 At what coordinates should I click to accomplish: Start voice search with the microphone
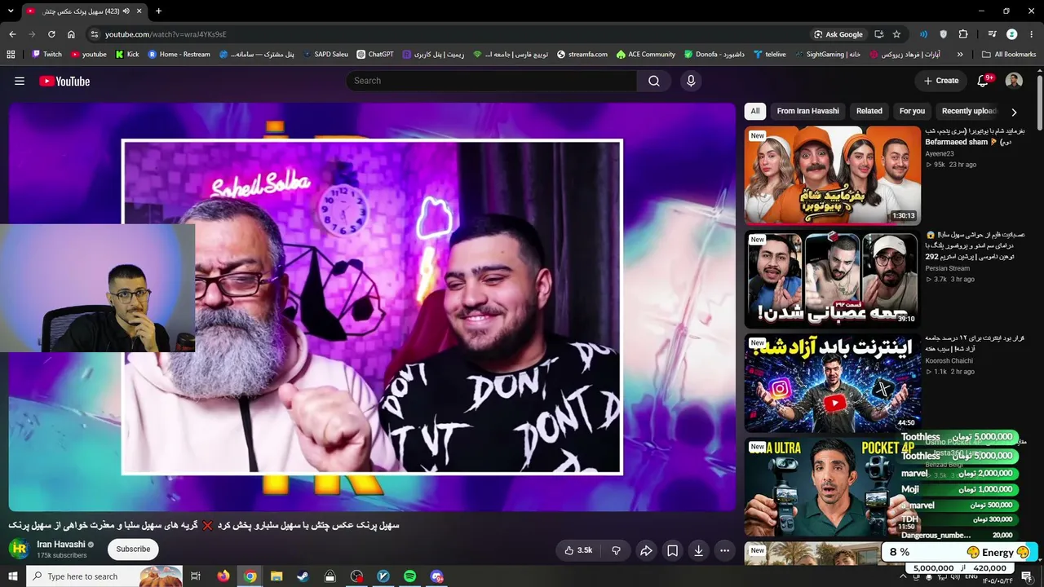click(691, 81)
